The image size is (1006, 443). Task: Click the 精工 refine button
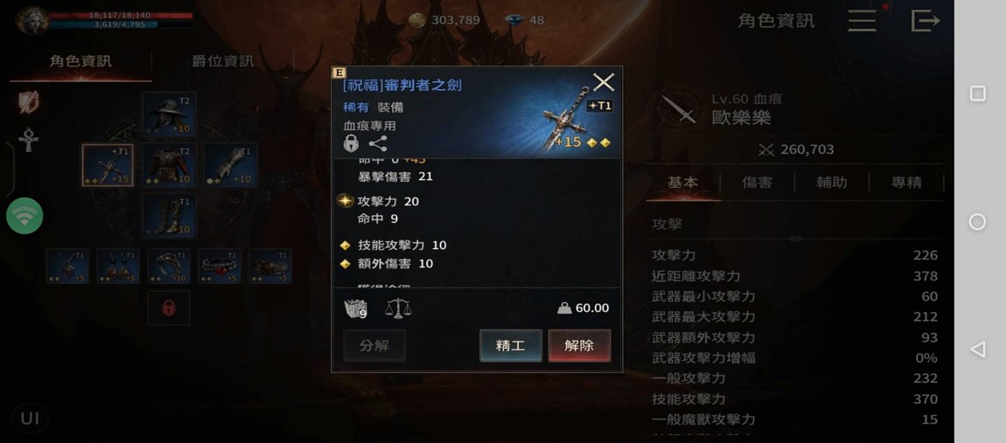(x=511, y=345)
